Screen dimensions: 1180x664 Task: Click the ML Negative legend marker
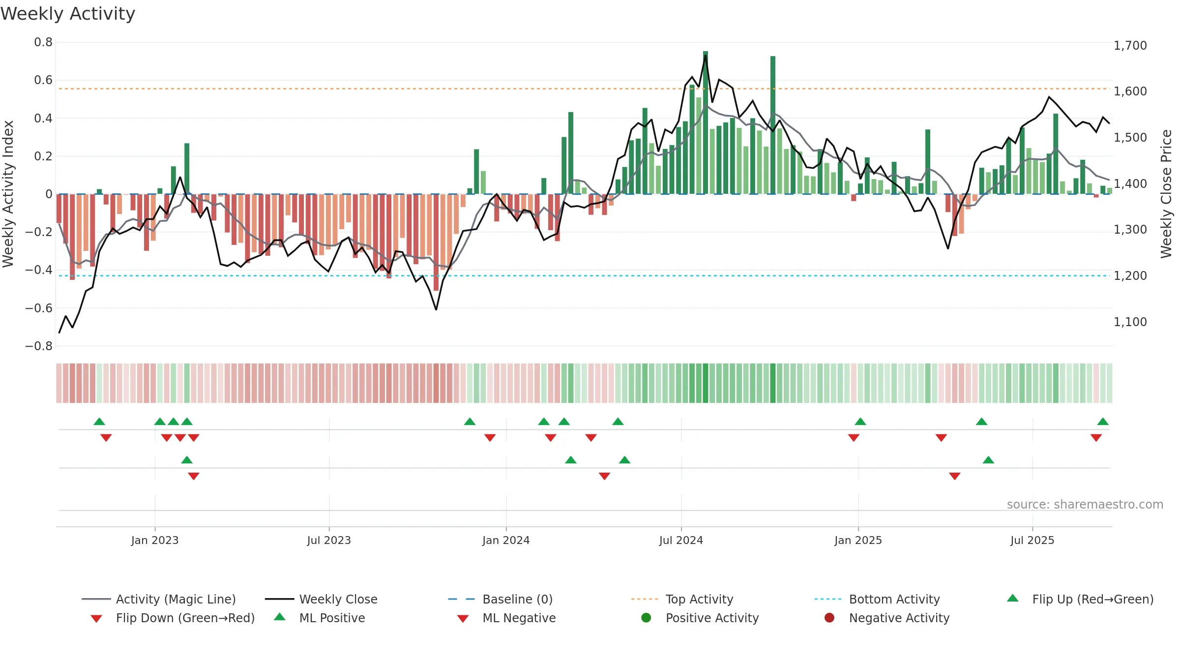click(x=463, y=619)
